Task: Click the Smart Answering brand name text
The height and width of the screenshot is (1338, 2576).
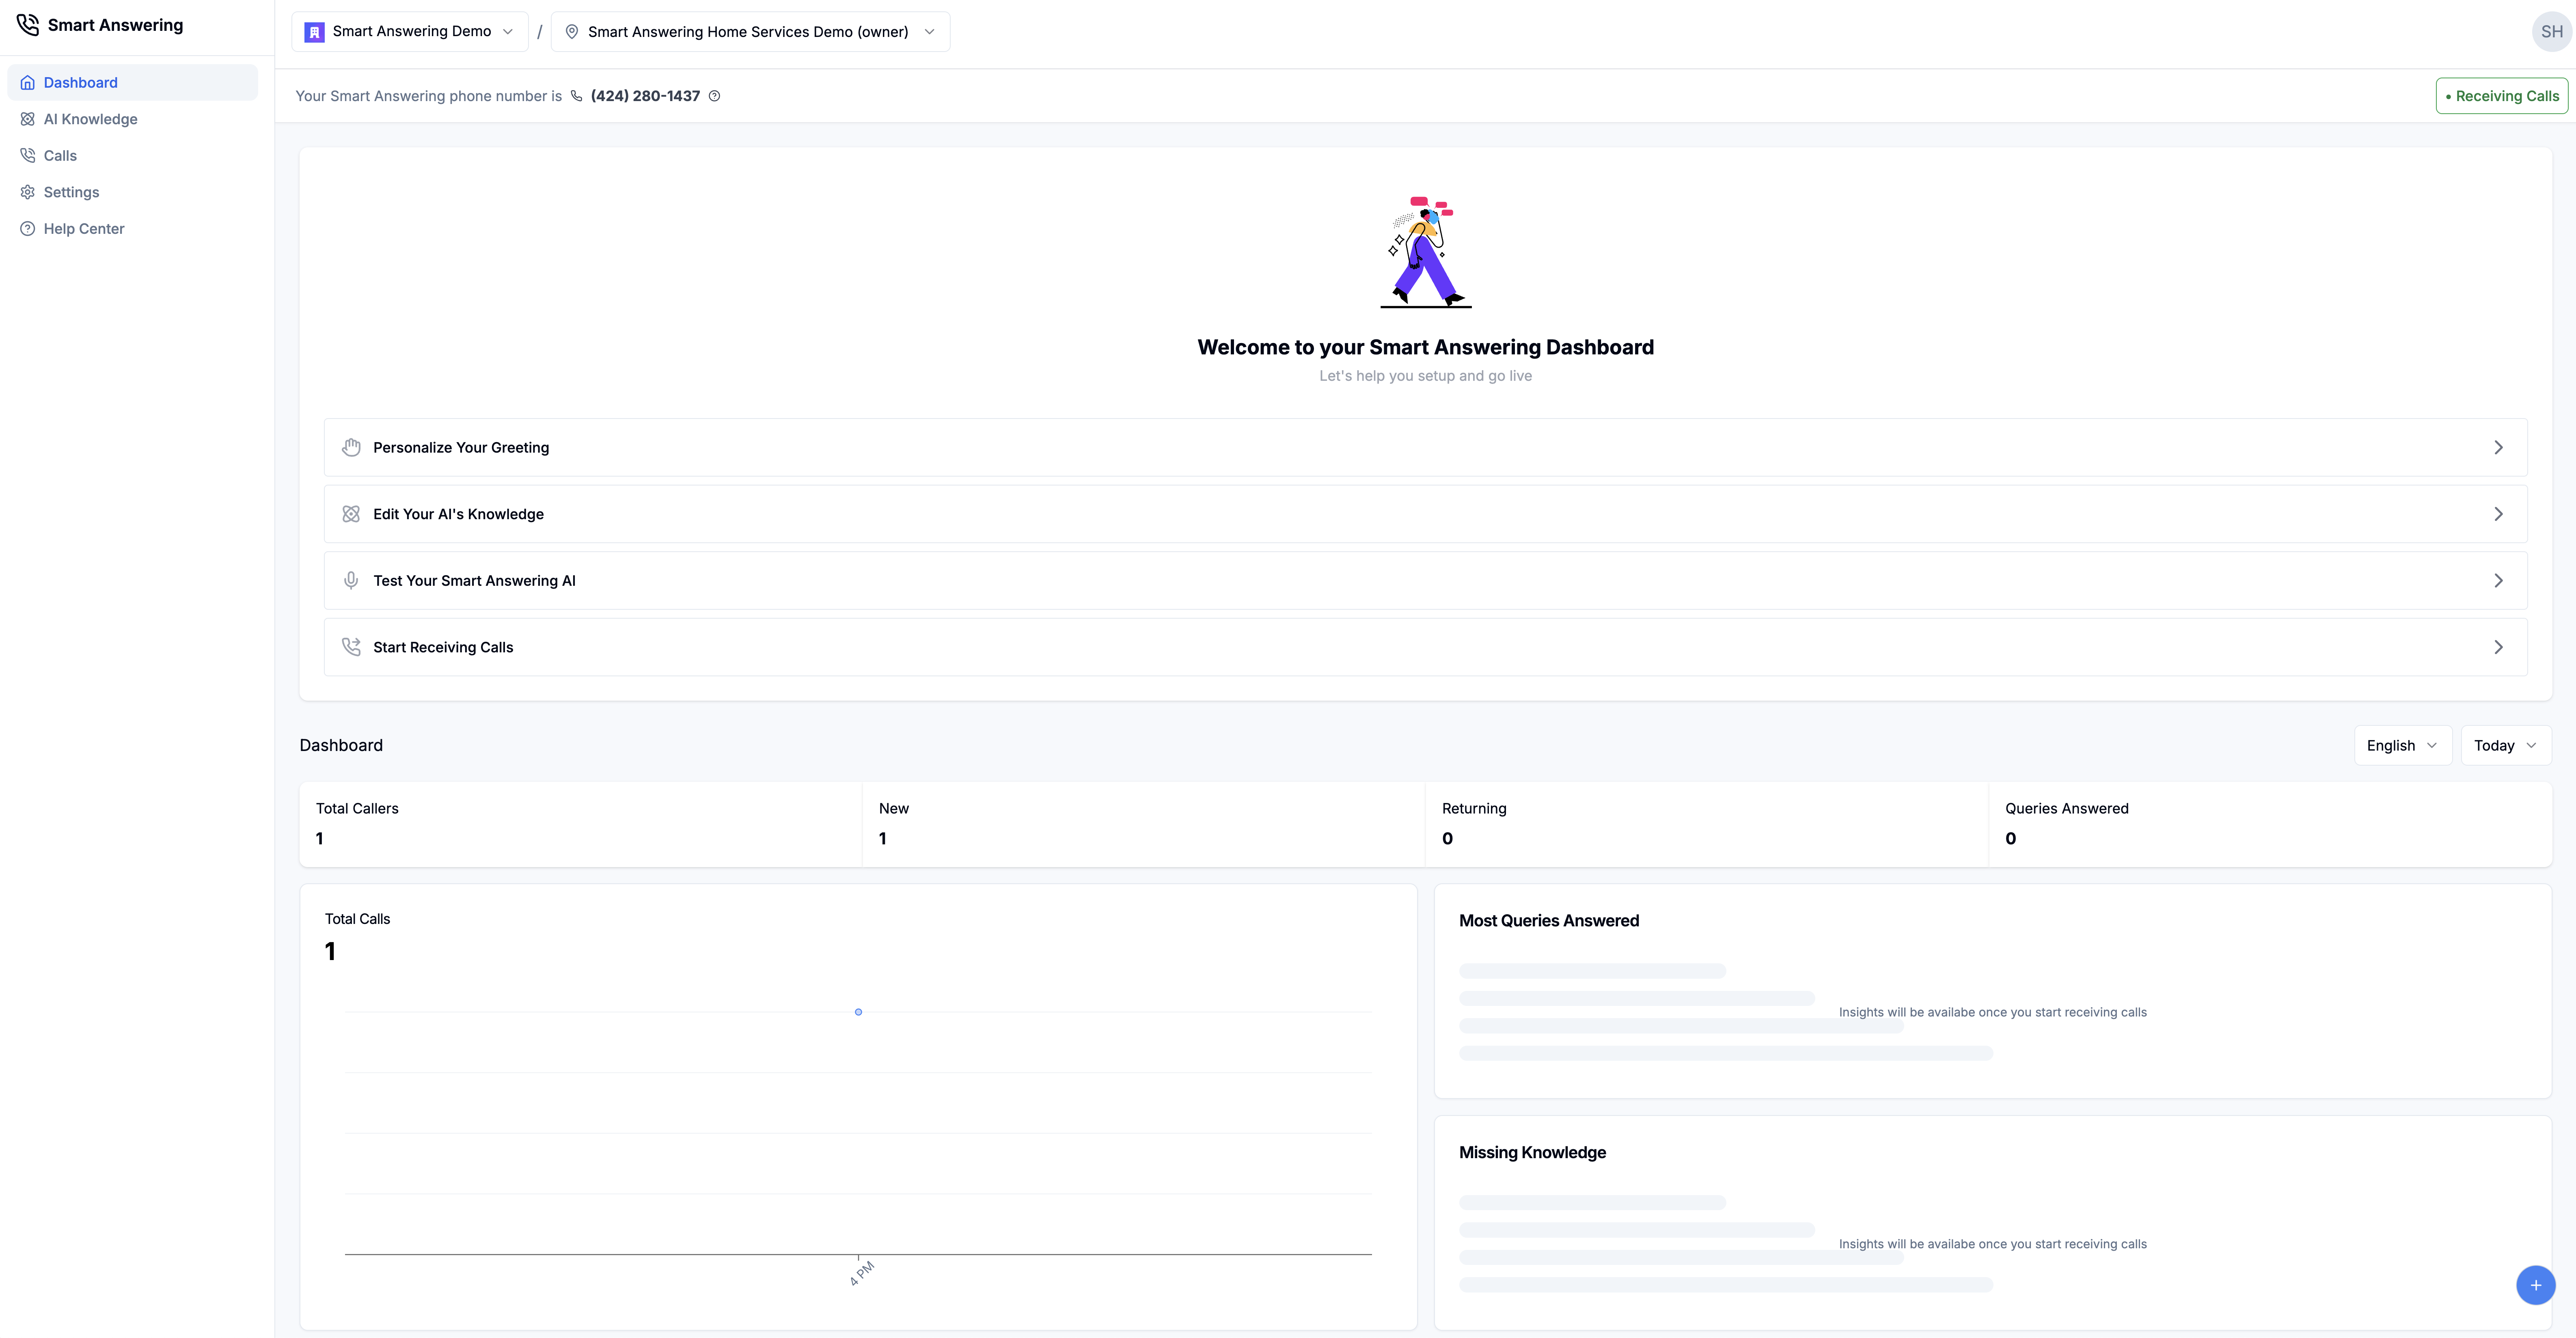Action: pos(115,25)
